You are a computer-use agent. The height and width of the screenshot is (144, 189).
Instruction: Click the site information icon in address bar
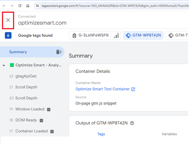point(37,6)
